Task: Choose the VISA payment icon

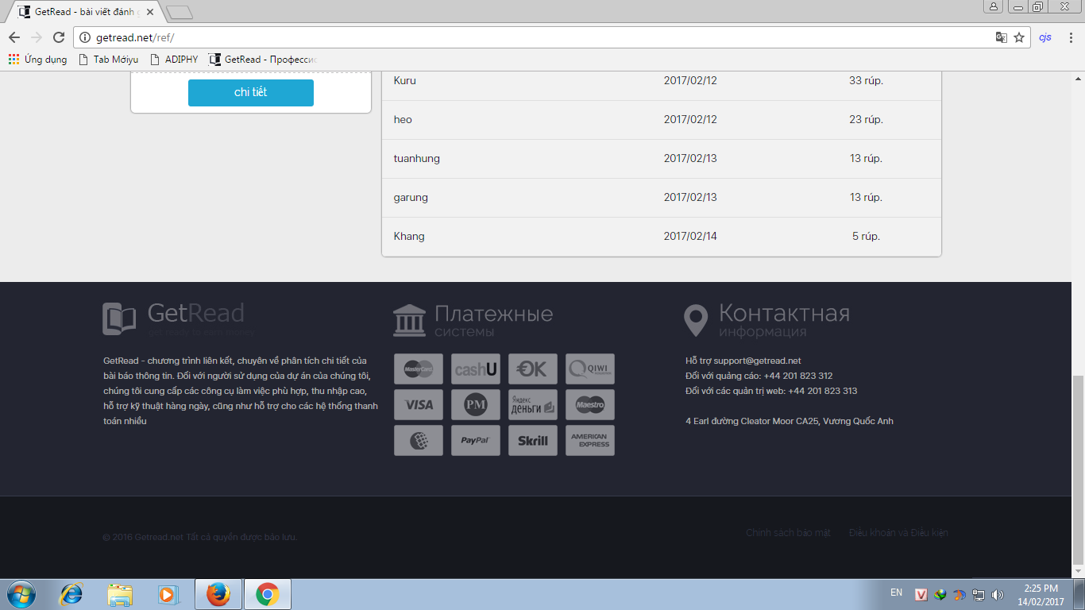Action: [x=419, y=405]
